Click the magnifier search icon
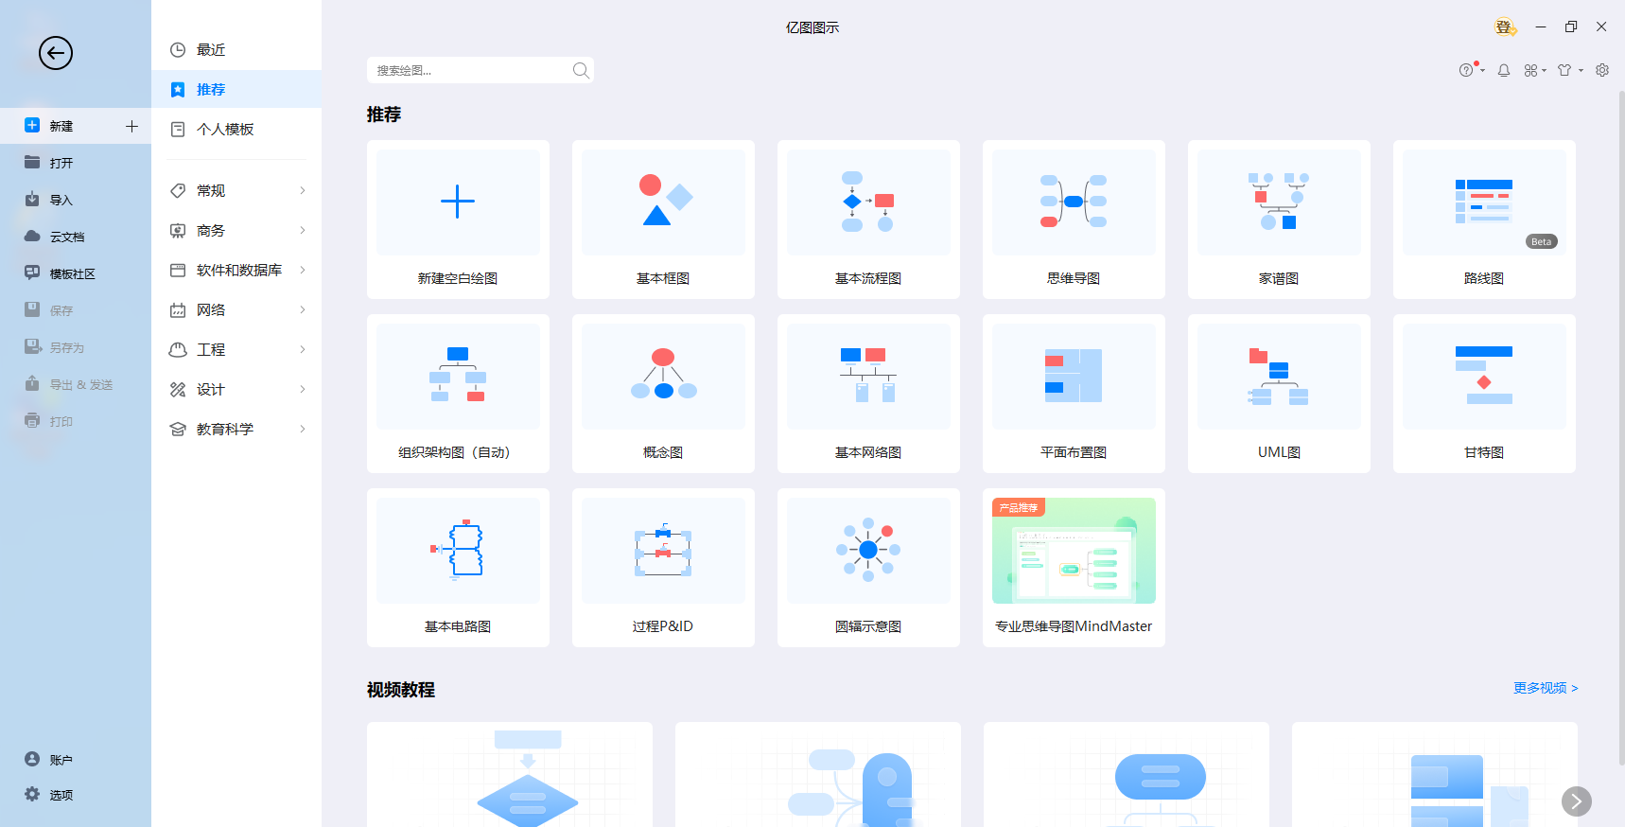 tap(581, 70)
